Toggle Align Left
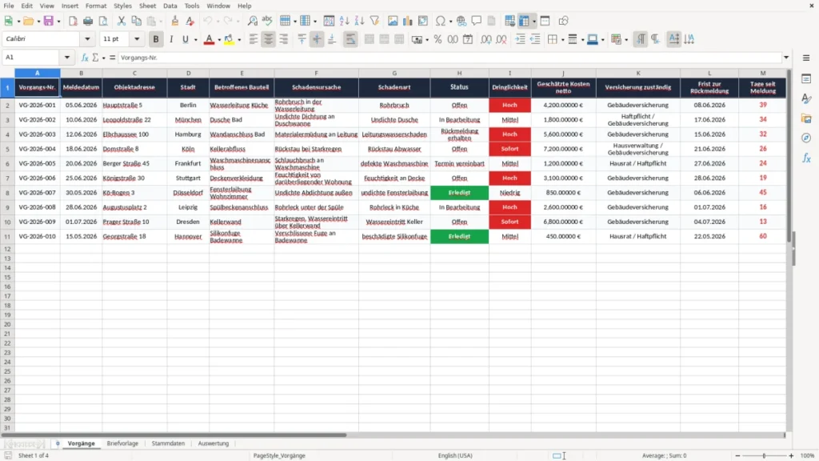 click(x=254, y=39)
